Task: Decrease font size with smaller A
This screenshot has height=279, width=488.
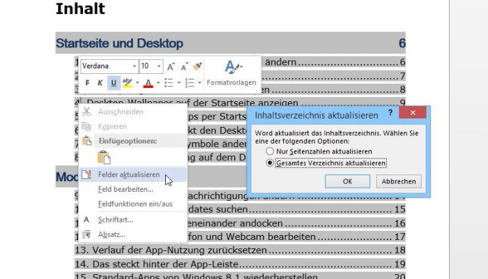Action: pos(184,67)
